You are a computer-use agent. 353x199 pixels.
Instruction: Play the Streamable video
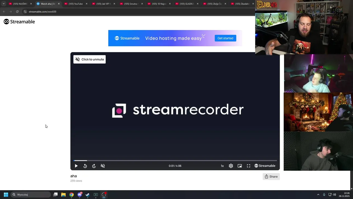point(76,166)
